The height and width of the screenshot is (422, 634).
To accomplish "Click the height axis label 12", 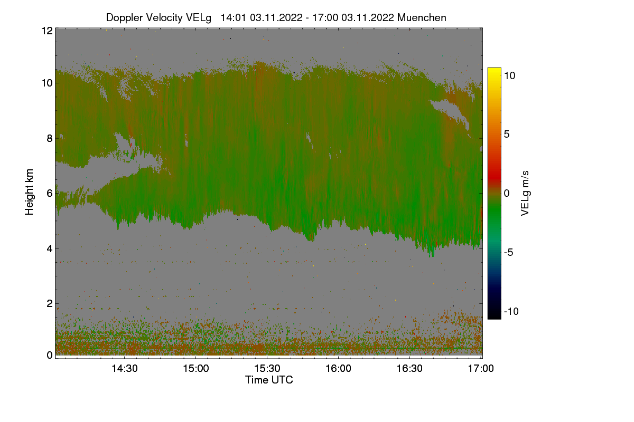I will tap(46, 31).
